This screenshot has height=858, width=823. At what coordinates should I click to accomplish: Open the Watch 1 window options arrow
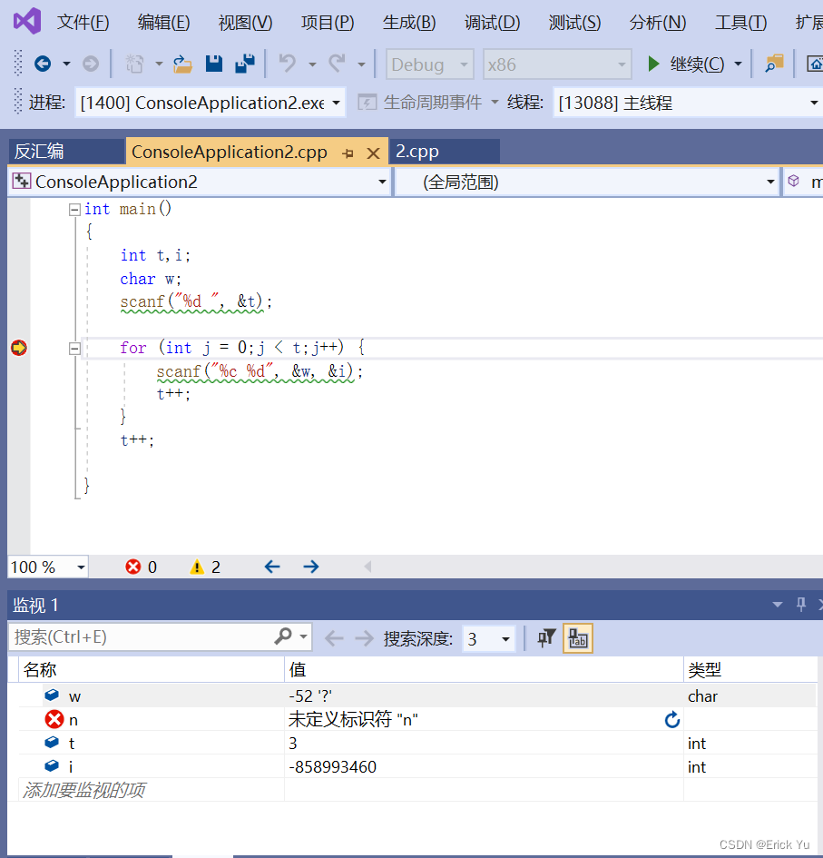tap(777, 605)
